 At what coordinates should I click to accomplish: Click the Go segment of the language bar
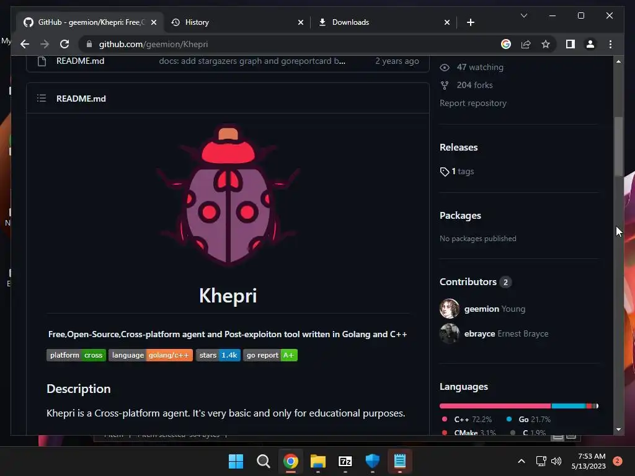click(x=569, y=405)
